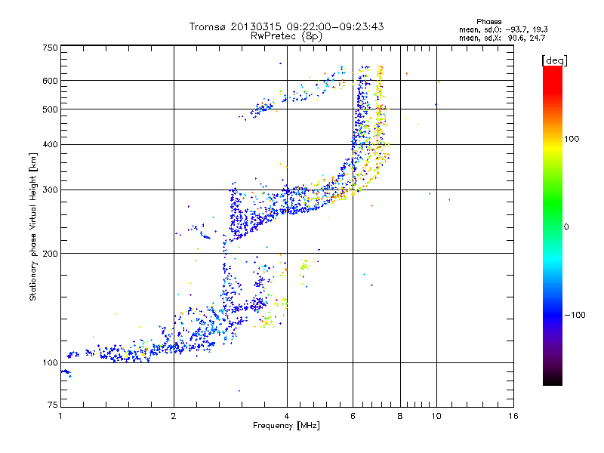The image size is (604, 453).
Task: Click the 'mean, sd,X: 90.6, 24.7' text
Action: [502, 38]
